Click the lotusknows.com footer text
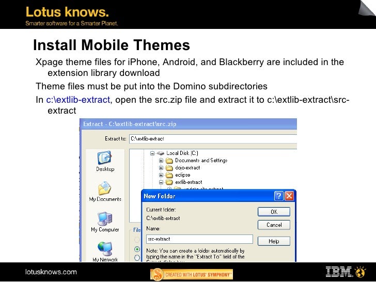Viewport: 376px width, 282px height. click(51, 272)
